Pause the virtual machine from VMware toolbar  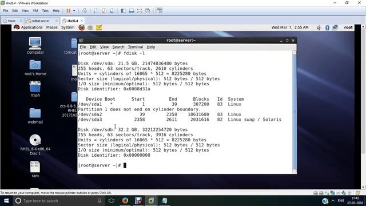[x=69, y=11]
